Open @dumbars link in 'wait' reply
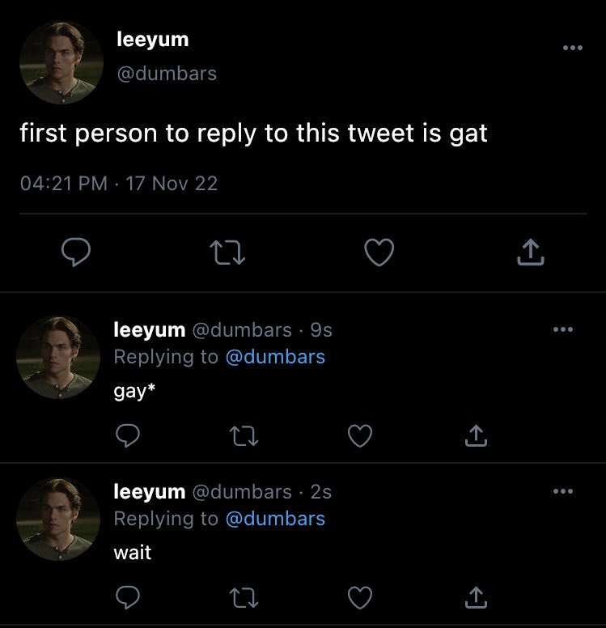This screenshot has height=628, width=606. point(275,519)
